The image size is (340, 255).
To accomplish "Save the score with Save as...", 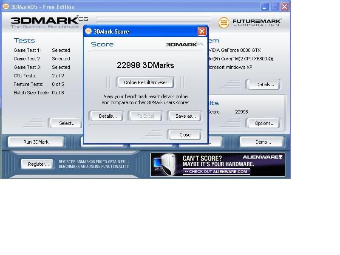I will 185,116.
